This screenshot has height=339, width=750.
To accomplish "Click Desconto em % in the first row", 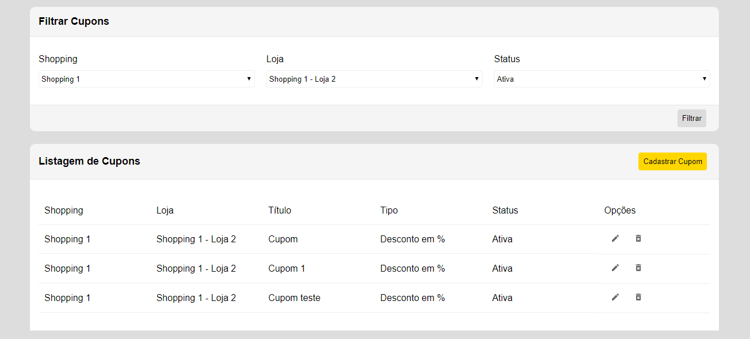I will coord(412,238).
